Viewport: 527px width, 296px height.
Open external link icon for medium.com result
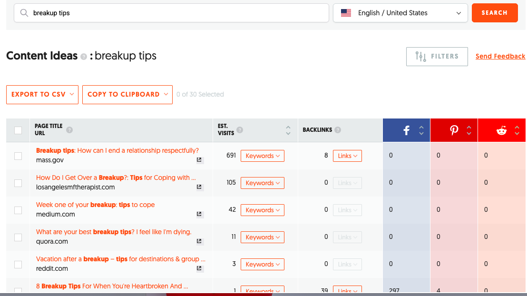pos(199,214)
